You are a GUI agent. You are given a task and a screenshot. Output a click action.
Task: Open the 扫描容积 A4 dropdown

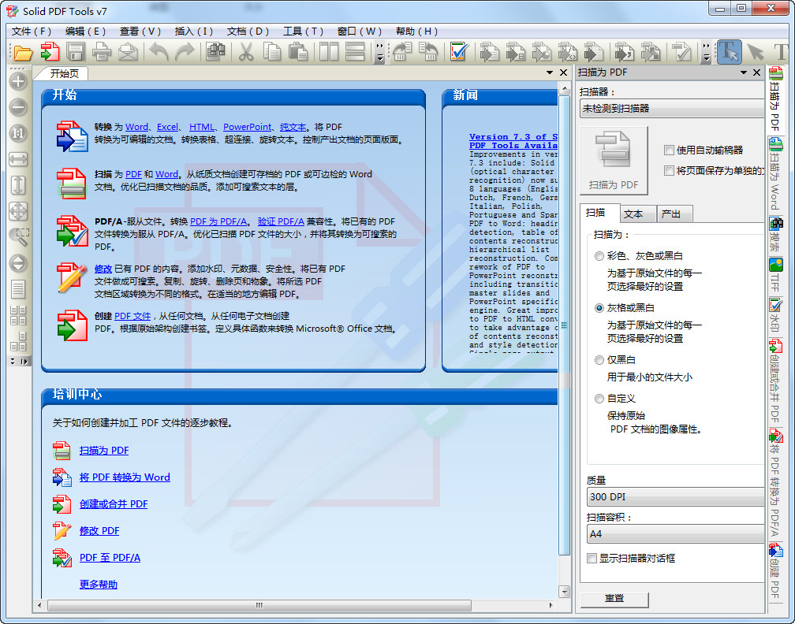coord(676,534)
